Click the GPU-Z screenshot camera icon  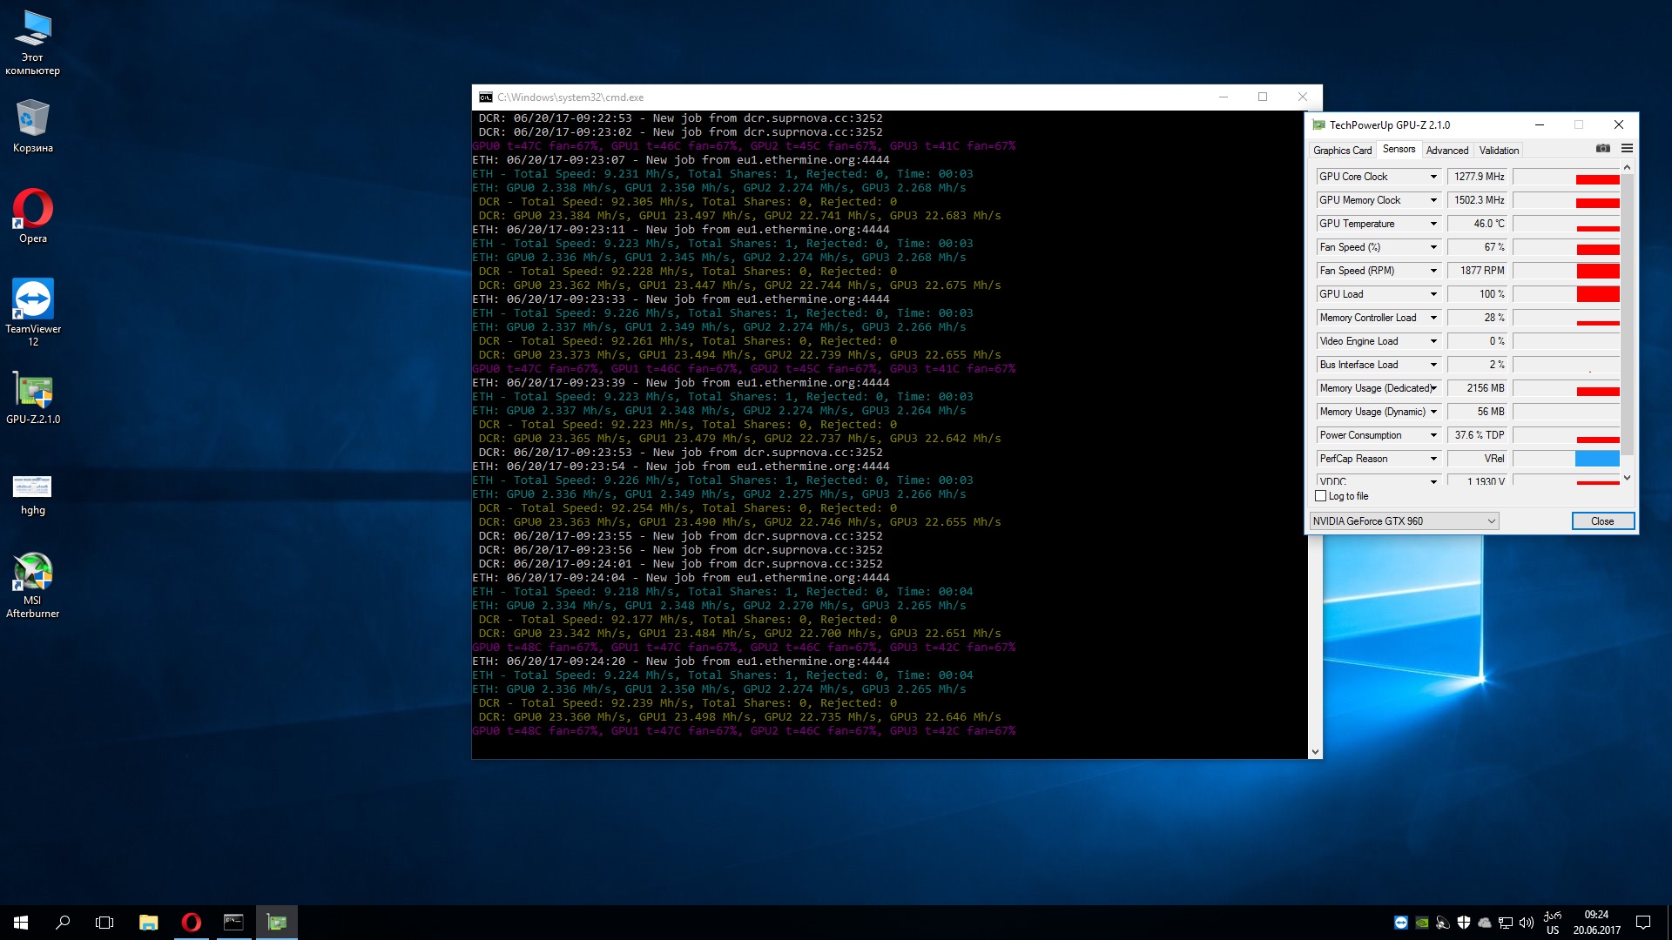(1602, 149)
